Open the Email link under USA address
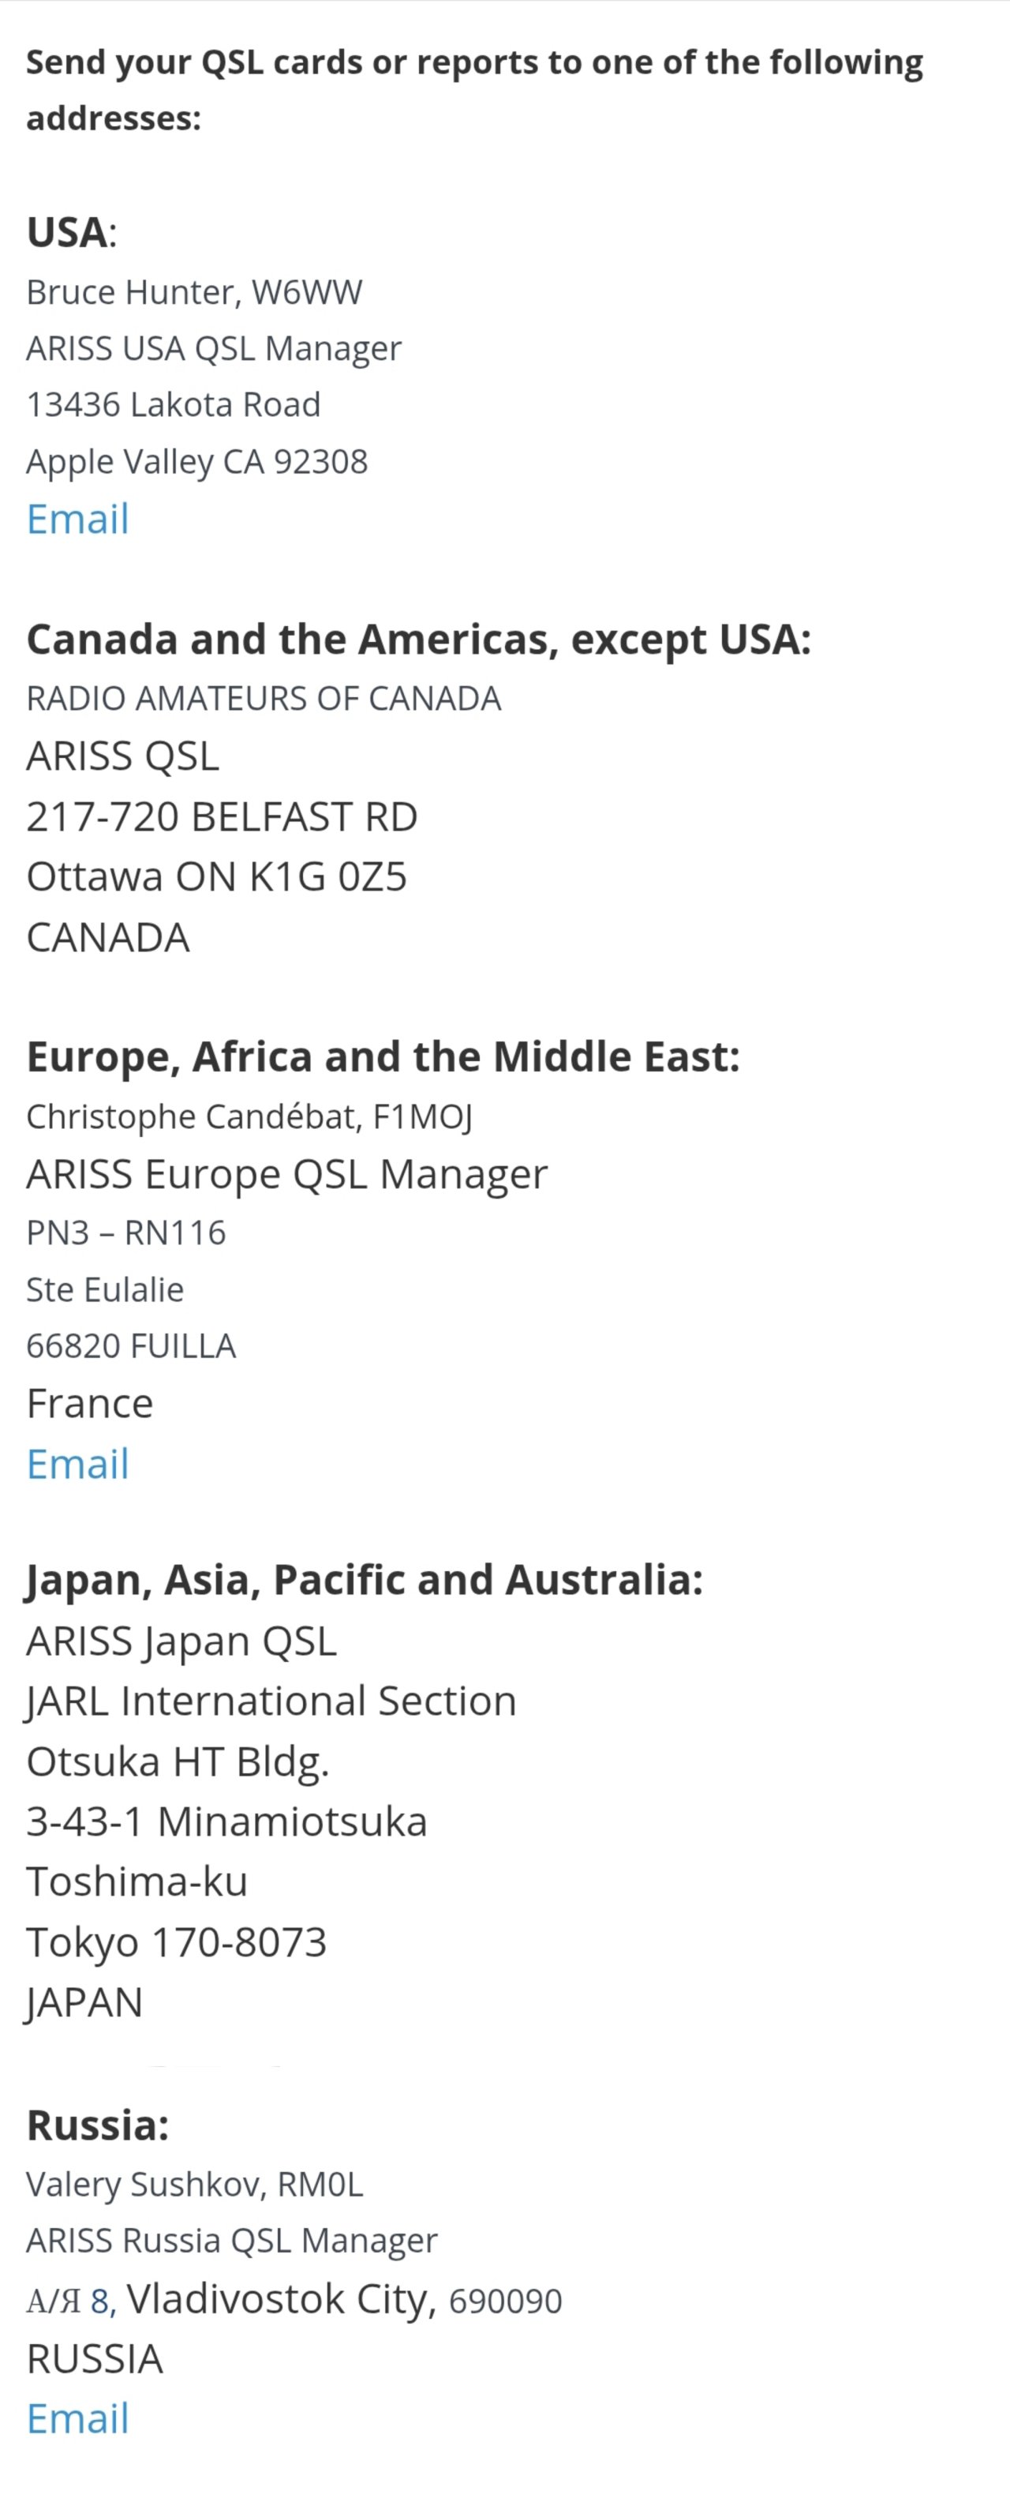 tap(78, 520)
